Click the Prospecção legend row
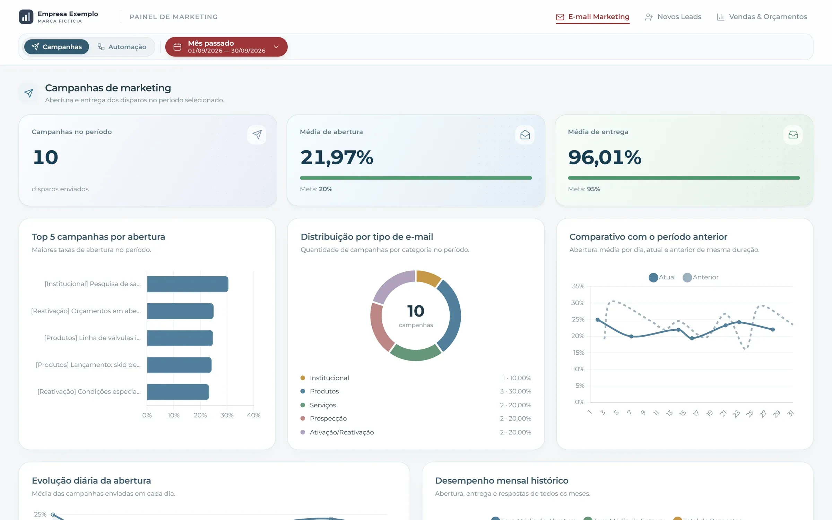The width and height of the screenshot is (832, 520). coord(416,418)
